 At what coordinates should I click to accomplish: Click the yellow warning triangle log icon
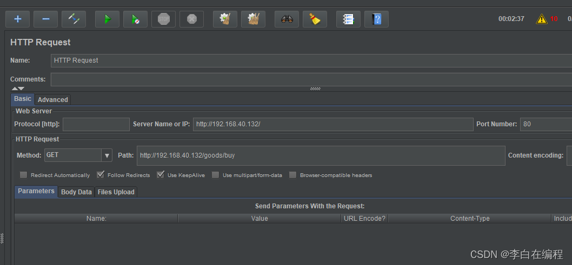click(x=541, y=19)
